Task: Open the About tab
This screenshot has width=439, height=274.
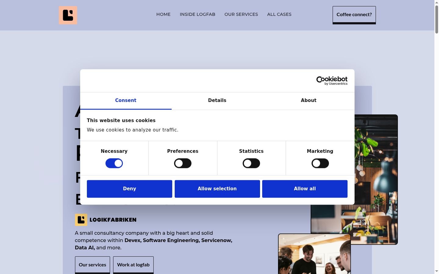Action: click(x=309, y=100)
